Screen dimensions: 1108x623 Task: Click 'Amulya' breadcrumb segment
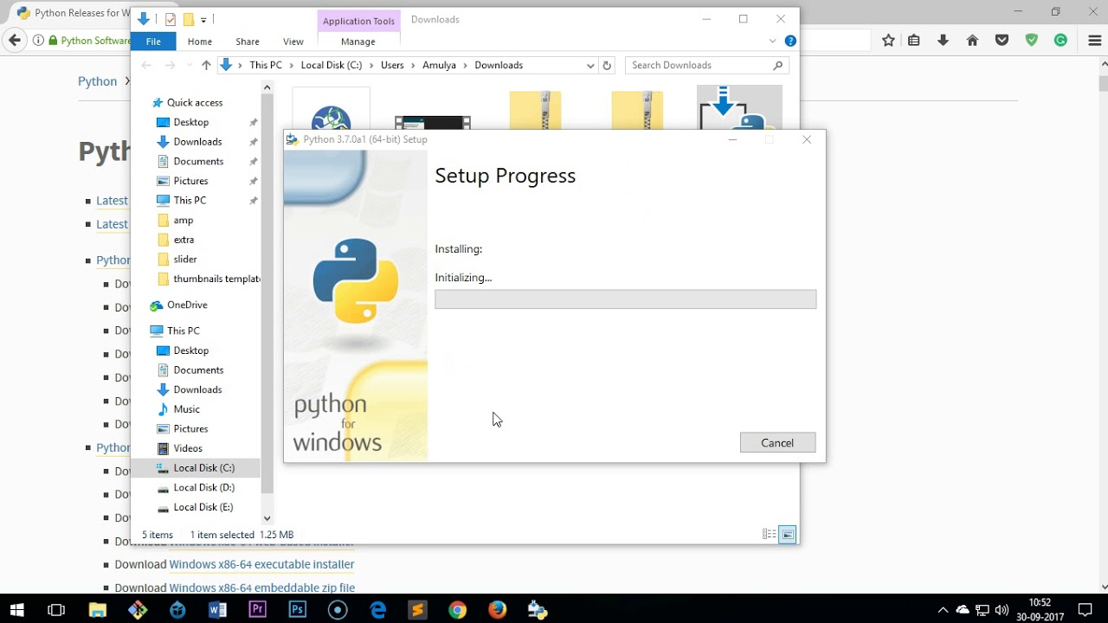pos(439,65)
